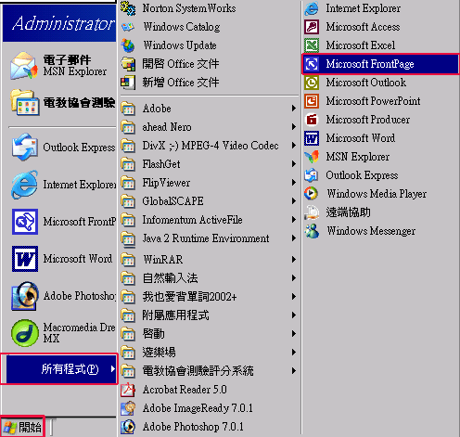This screenshot has height=437, width=460.
Task: Open the 電教協會測驗評分系統 folder
Action: [x=209, y=371]
